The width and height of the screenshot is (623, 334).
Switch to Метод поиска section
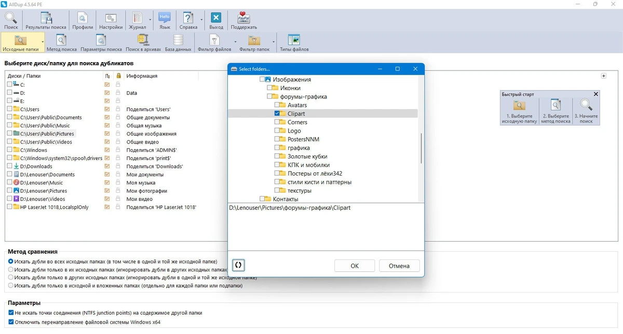(x=61, y=42)
